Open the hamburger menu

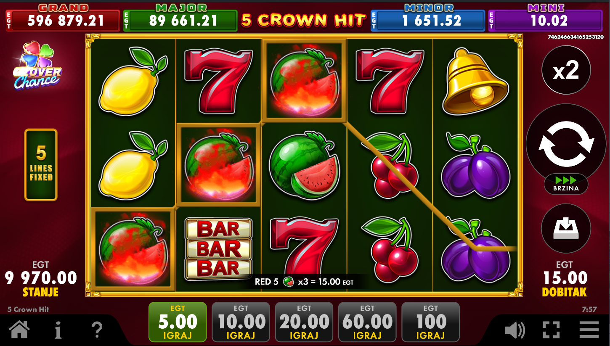[x=589, y=330]
